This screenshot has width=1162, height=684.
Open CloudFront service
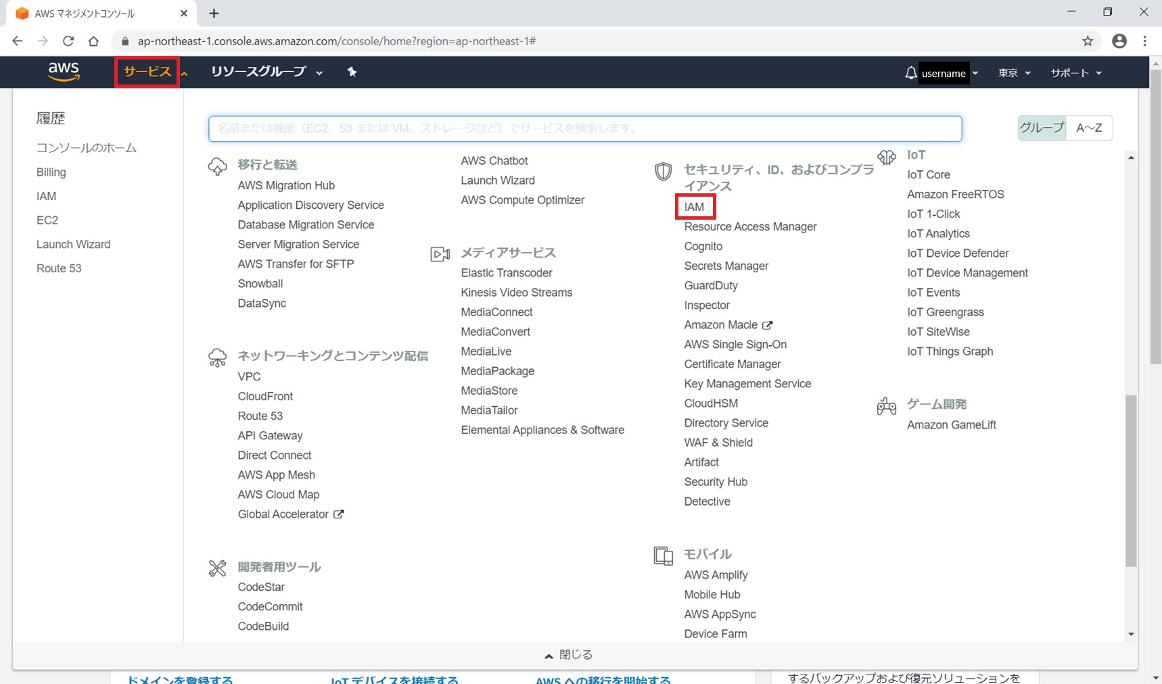pos(265,396)
